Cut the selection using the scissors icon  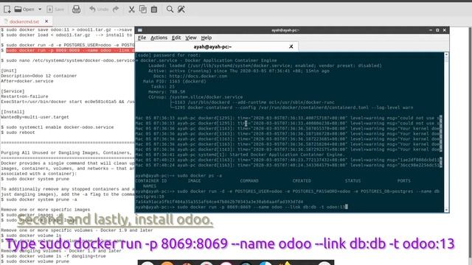[x=131, y=10]
